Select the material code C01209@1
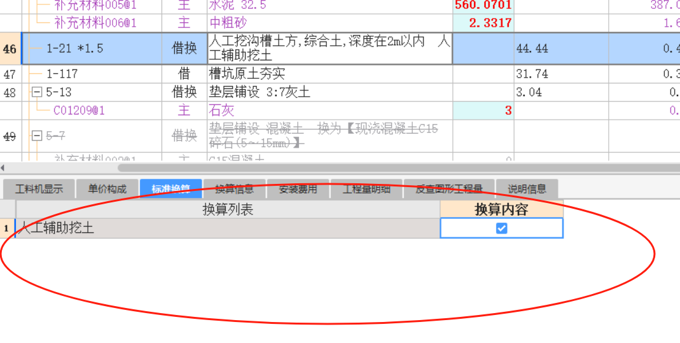 point(79,111)
